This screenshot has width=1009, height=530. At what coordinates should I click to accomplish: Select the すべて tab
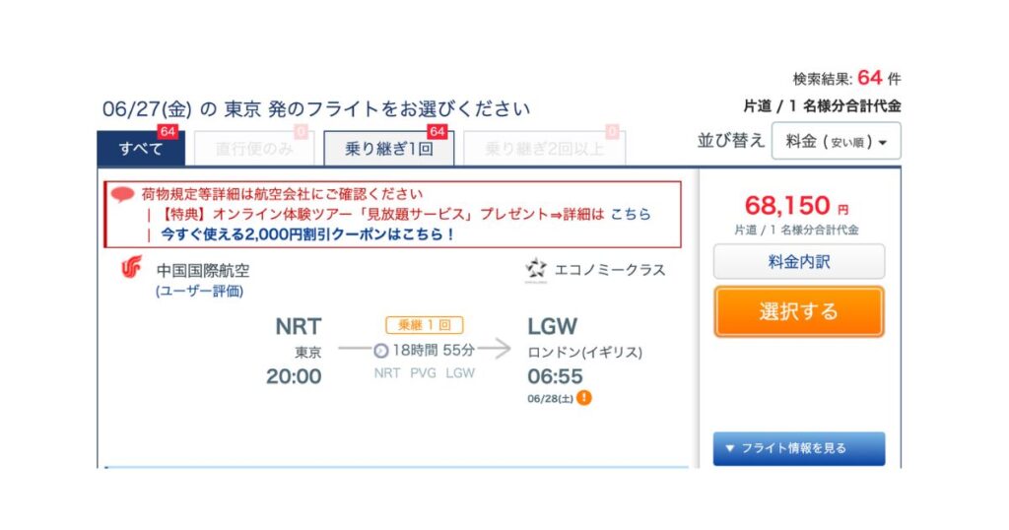tap(141, 148)
